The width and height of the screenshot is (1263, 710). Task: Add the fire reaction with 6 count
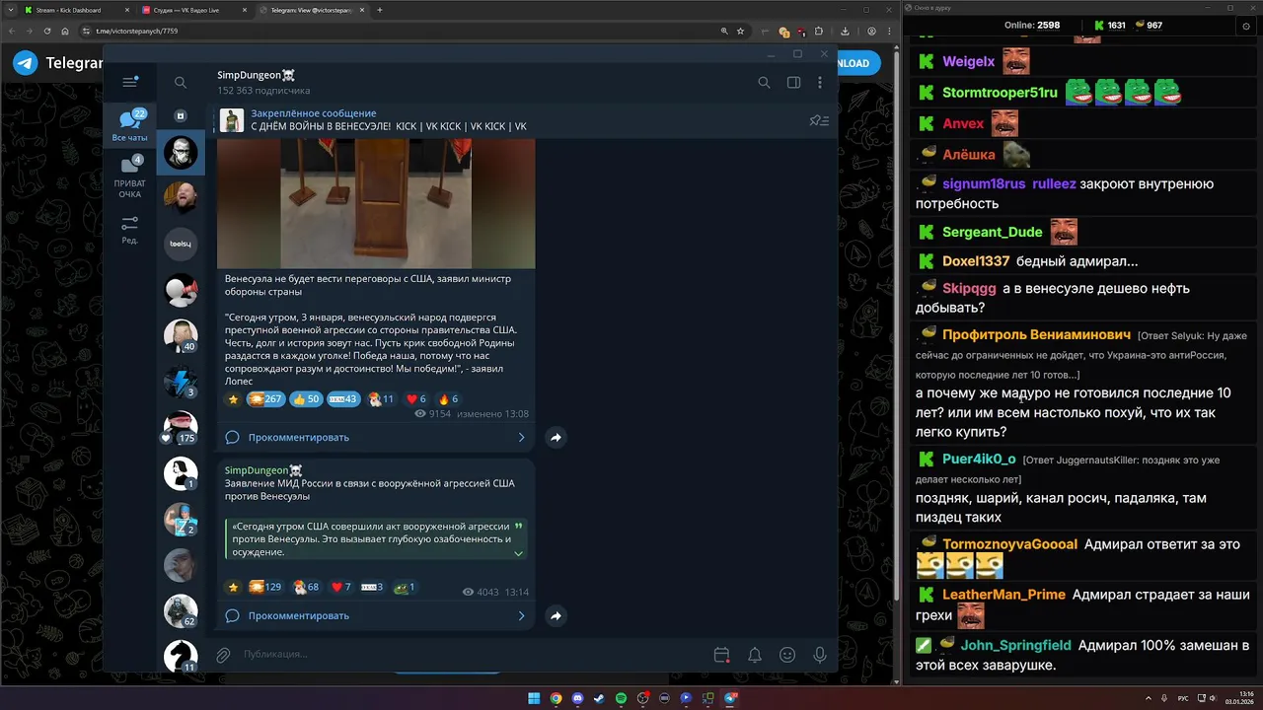(x=448, y=399)
